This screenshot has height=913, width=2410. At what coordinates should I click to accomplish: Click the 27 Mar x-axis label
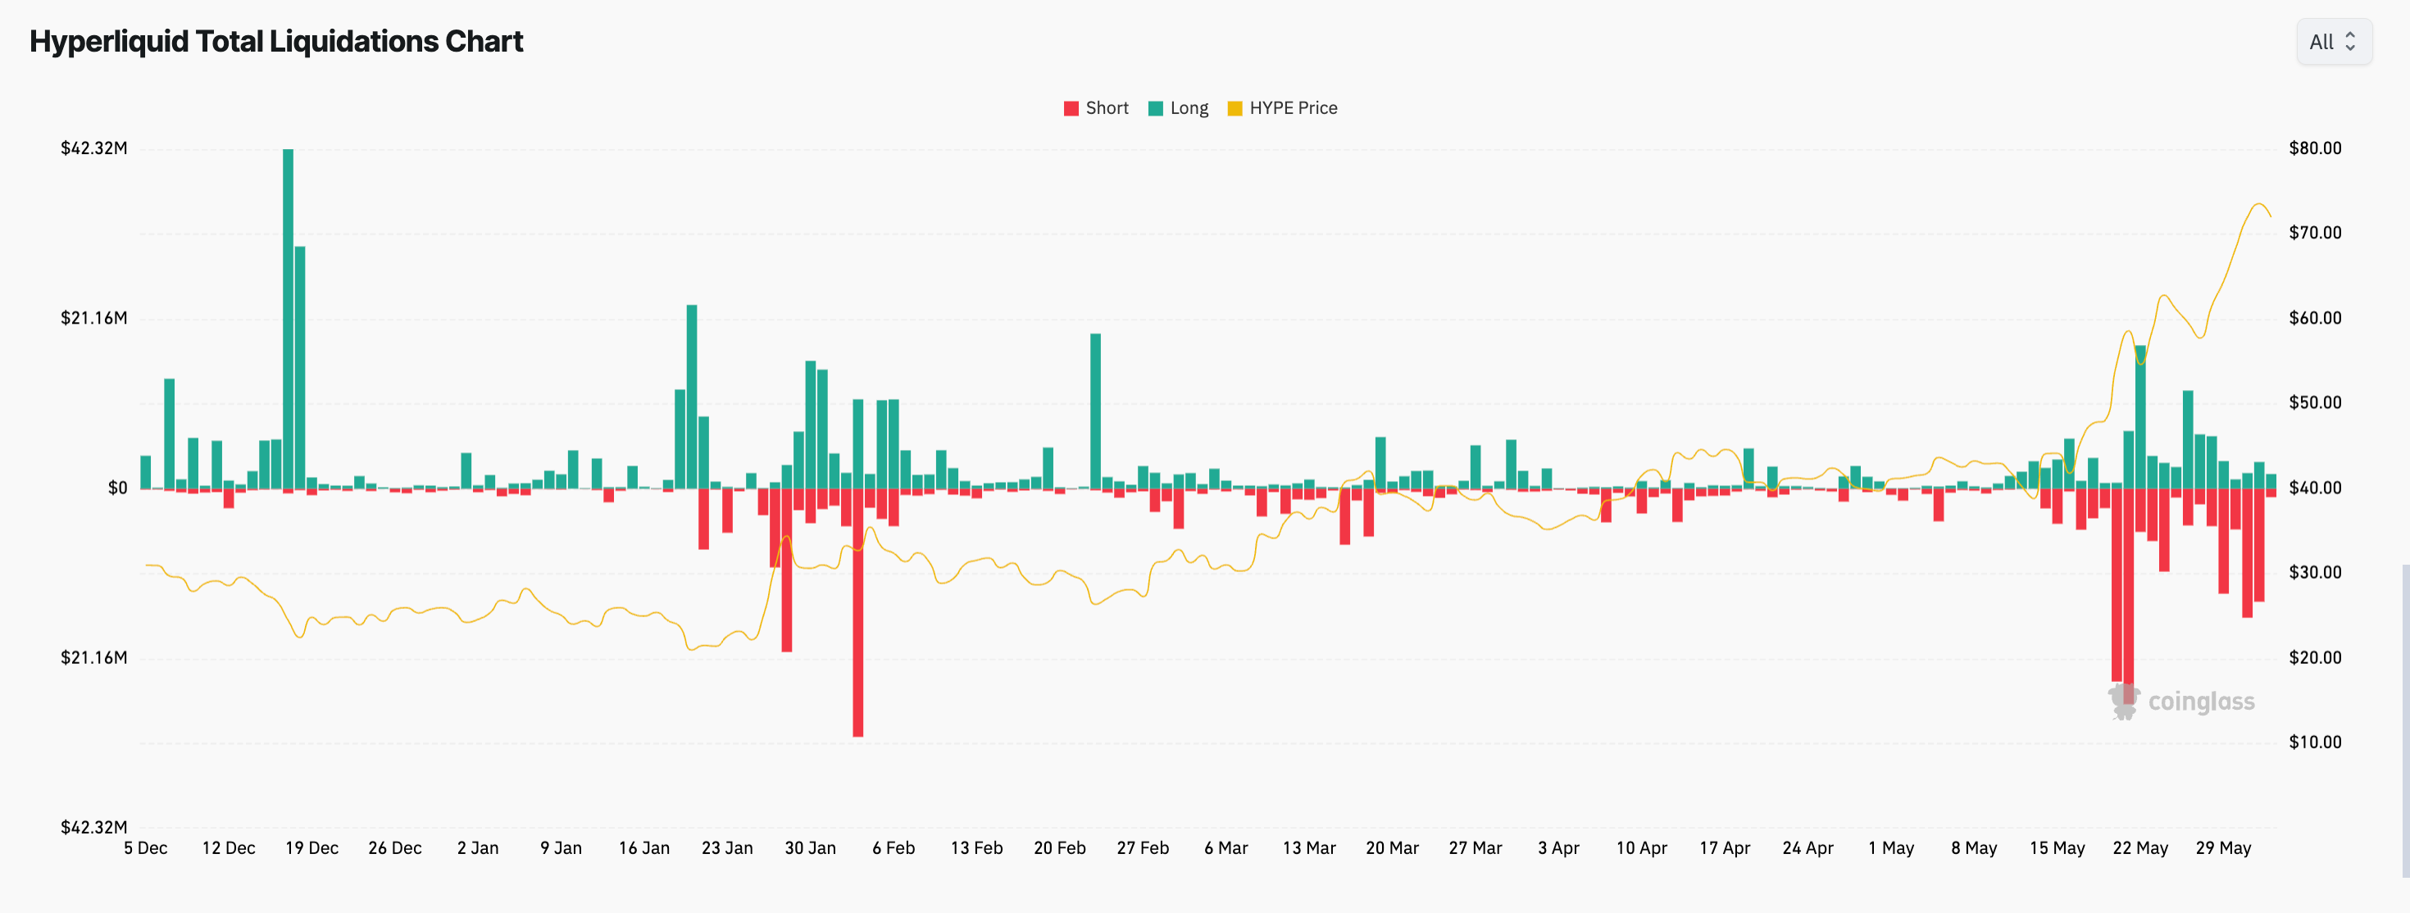(1476, 848)
